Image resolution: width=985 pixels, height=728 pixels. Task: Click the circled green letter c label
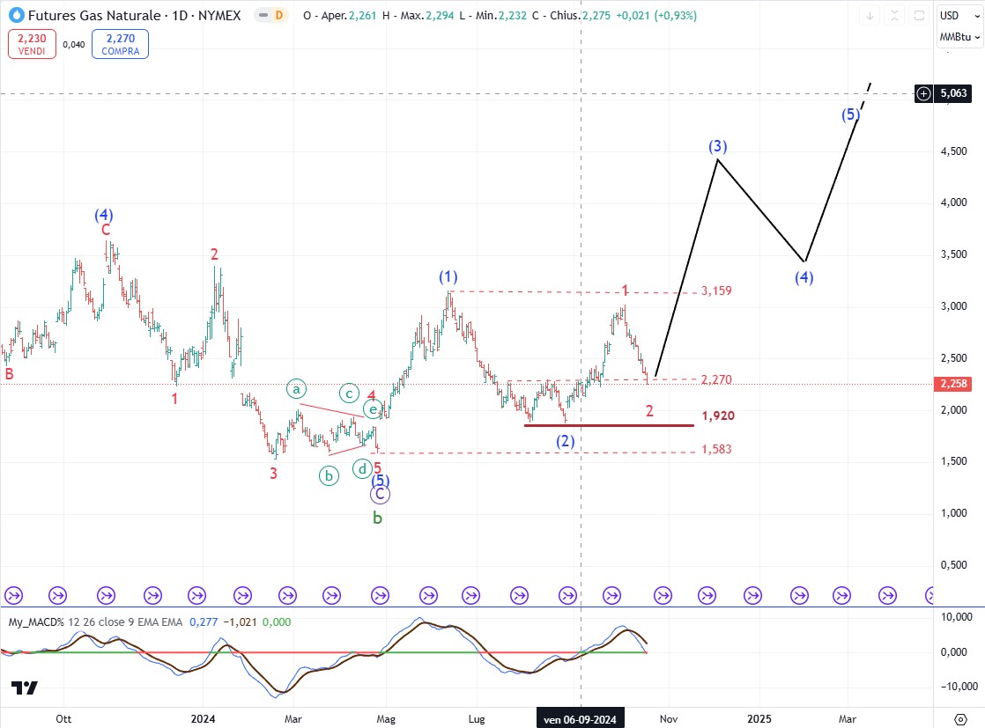click(349, 393)
